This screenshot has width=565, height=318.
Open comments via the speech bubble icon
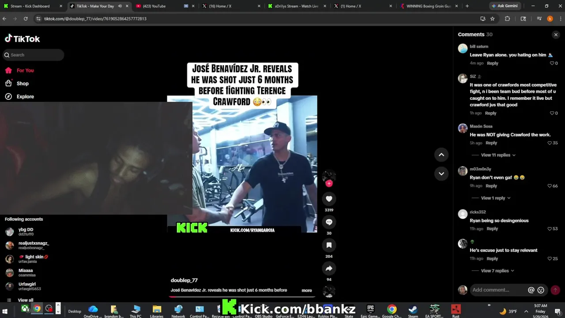point(329,222)
